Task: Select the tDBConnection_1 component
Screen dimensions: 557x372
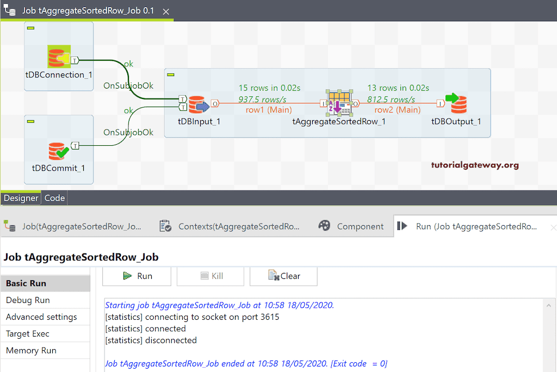Action: (58, 56)
